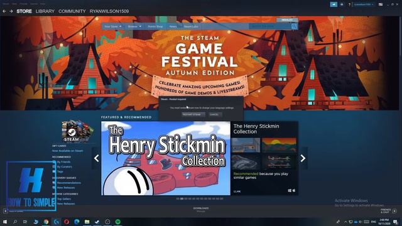The width and height of the screenshot is (402, 226).
Task: Open Google Chrome from the taskbar
Action: coord(46,222)
